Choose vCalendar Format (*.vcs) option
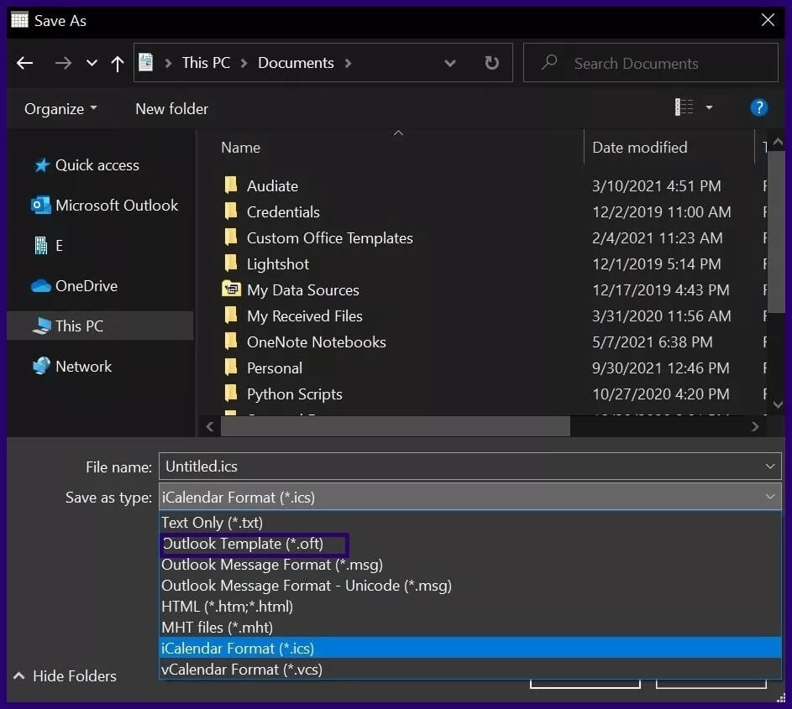Image resolution: width=792 pixels, height=709 pixels. click(242, 670)
